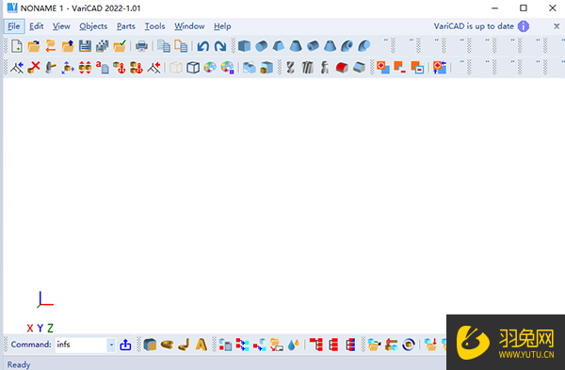This screenshot has height=370, width=565.
Task: Open the Objects menu
Action: point(93,26)
